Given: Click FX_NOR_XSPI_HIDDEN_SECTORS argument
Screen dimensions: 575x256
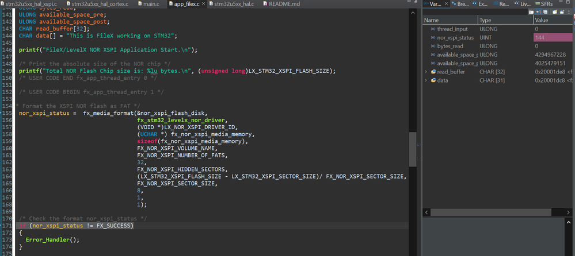Looking at the screenshot, I should tap(182, 169).
